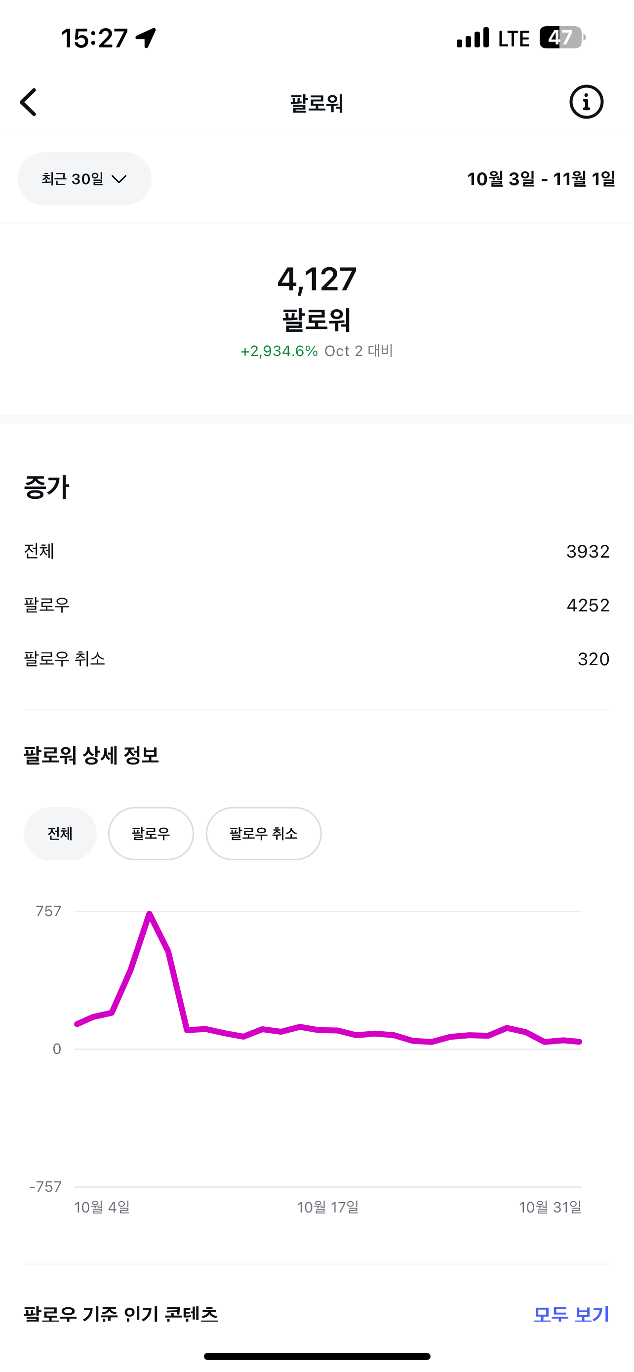The width and height of the screenshot is (634, 1372).
Task: Select the 팔로우 취소 chart filter chip
Action: pos(264,834)
